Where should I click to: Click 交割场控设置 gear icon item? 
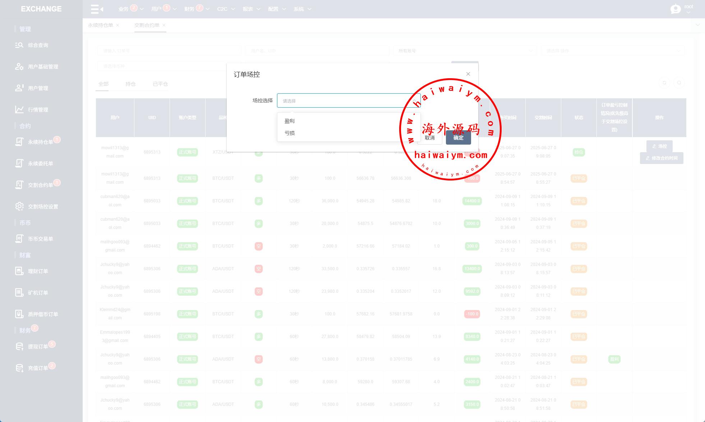click(x=19, y=207)
